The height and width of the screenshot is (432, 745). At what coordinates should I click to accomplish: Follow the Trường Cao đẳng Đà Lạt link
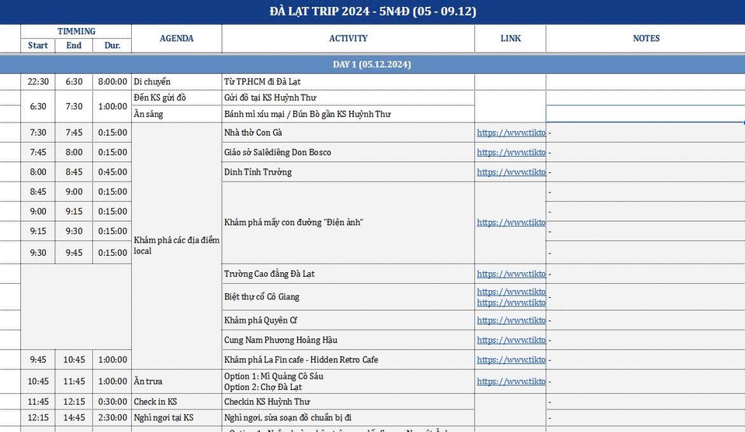[511, 274]
